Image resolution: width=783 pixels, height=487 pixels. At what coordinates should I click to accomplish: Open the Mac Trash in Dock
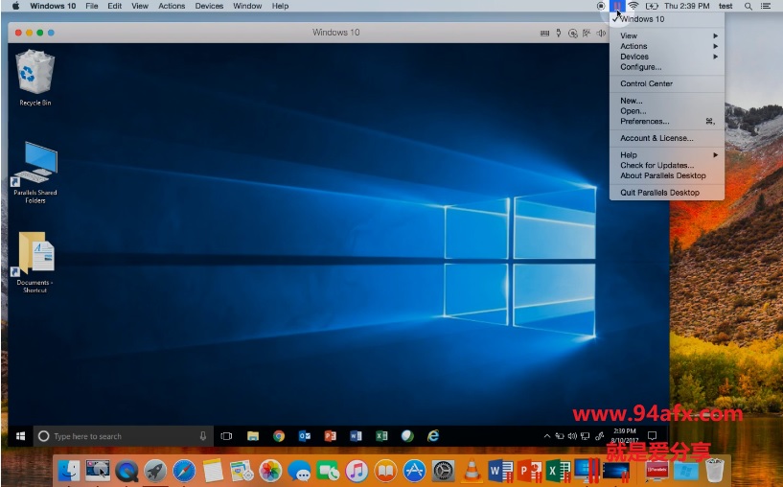(715, 470)
